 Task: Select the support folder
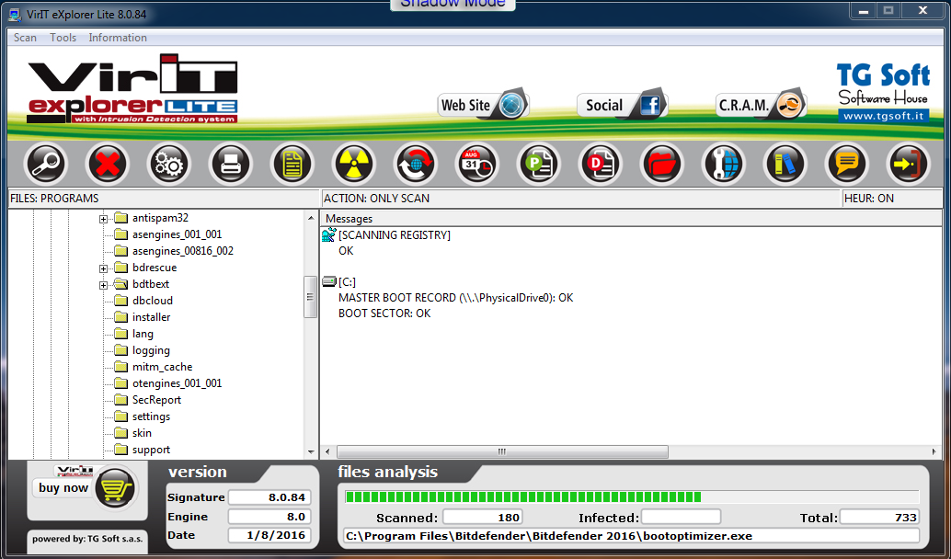tap(151, 450)
